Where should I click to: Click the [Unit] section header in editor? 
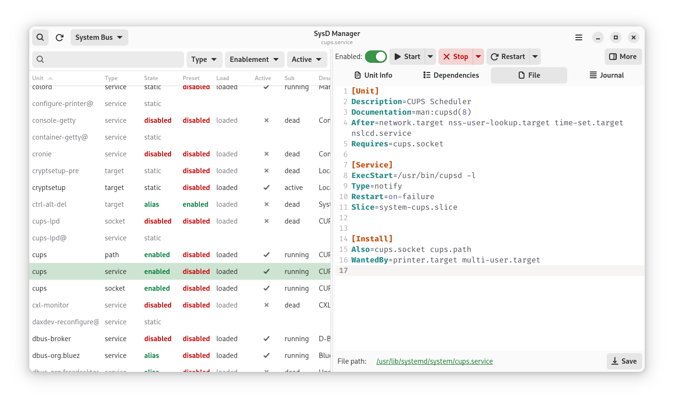coord(365,91)
